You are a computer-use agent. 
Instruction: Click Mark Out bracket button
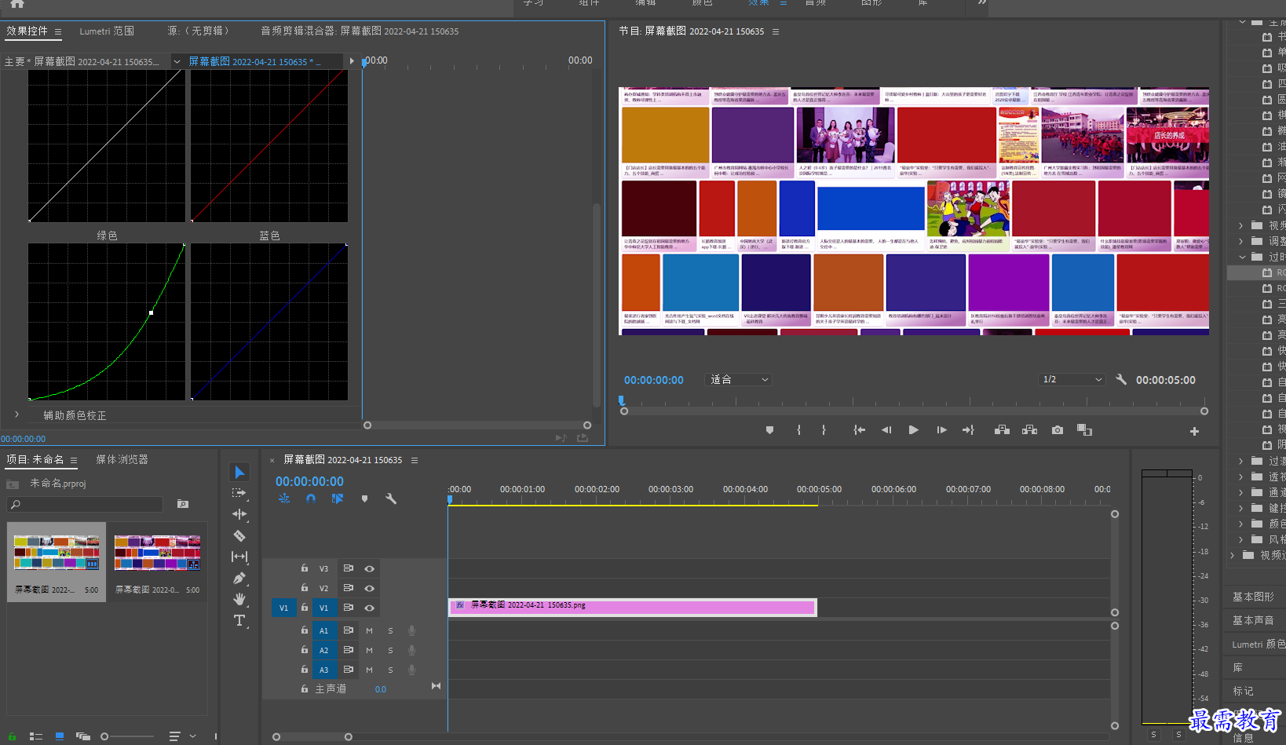point(824,430)
